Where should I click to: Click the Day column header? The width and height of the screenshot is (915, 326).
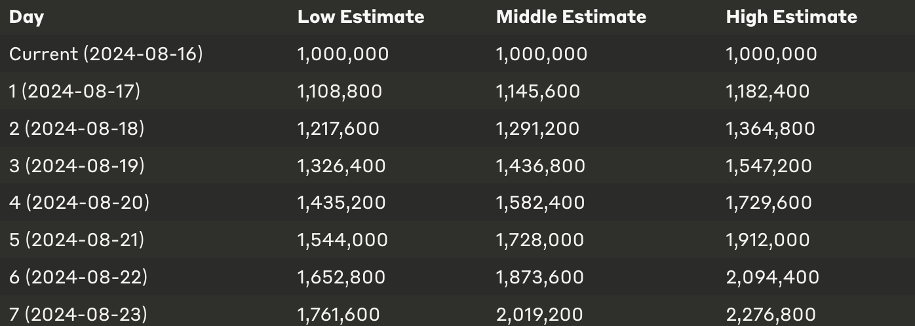[26, 17]
